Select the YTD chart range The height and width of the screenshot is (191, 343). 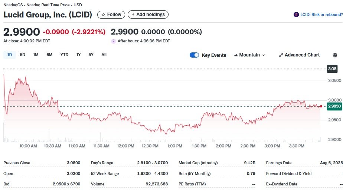[x=64, y=55]
